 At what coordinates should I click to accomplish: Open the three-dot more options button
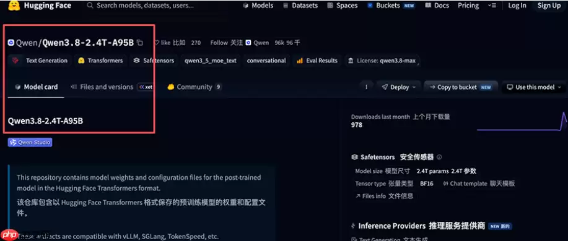tap(366, 87)
